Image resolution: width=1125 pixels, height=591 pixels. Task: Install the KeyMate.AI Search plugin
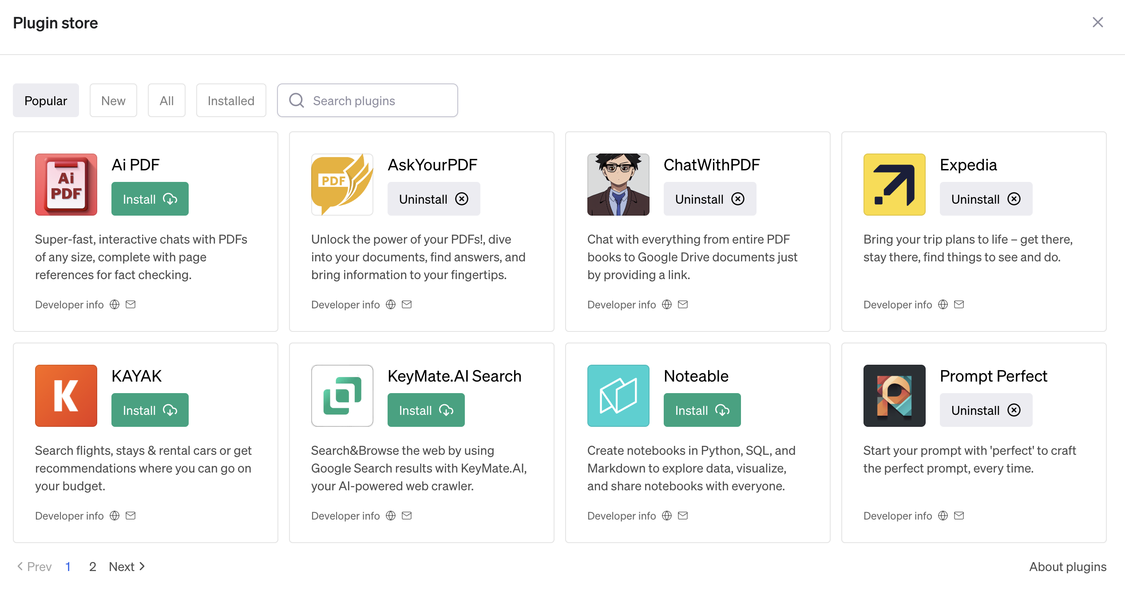click(426, 410)
